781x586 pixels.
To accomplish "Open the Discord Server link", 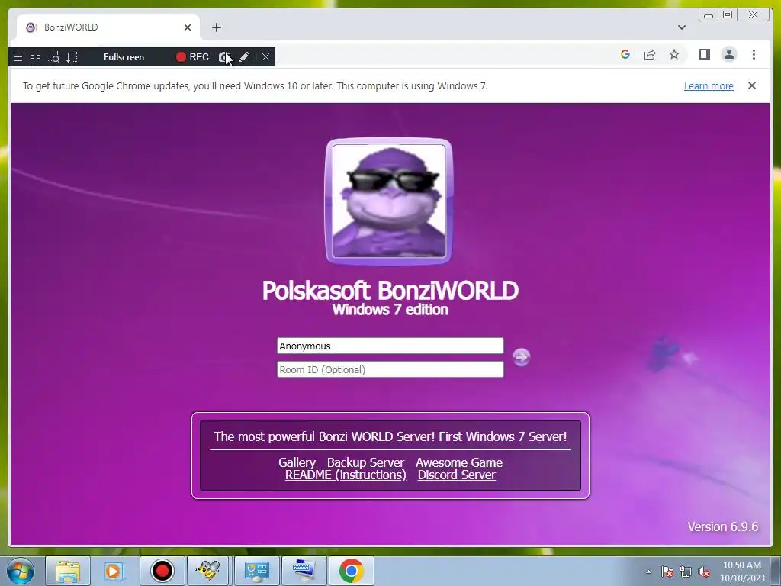I will pos(457,475).
